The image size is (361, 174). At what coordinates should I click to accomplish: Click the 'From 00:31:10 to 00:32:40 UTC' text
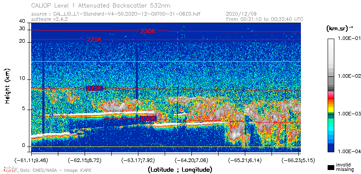(x=265, y=19)
